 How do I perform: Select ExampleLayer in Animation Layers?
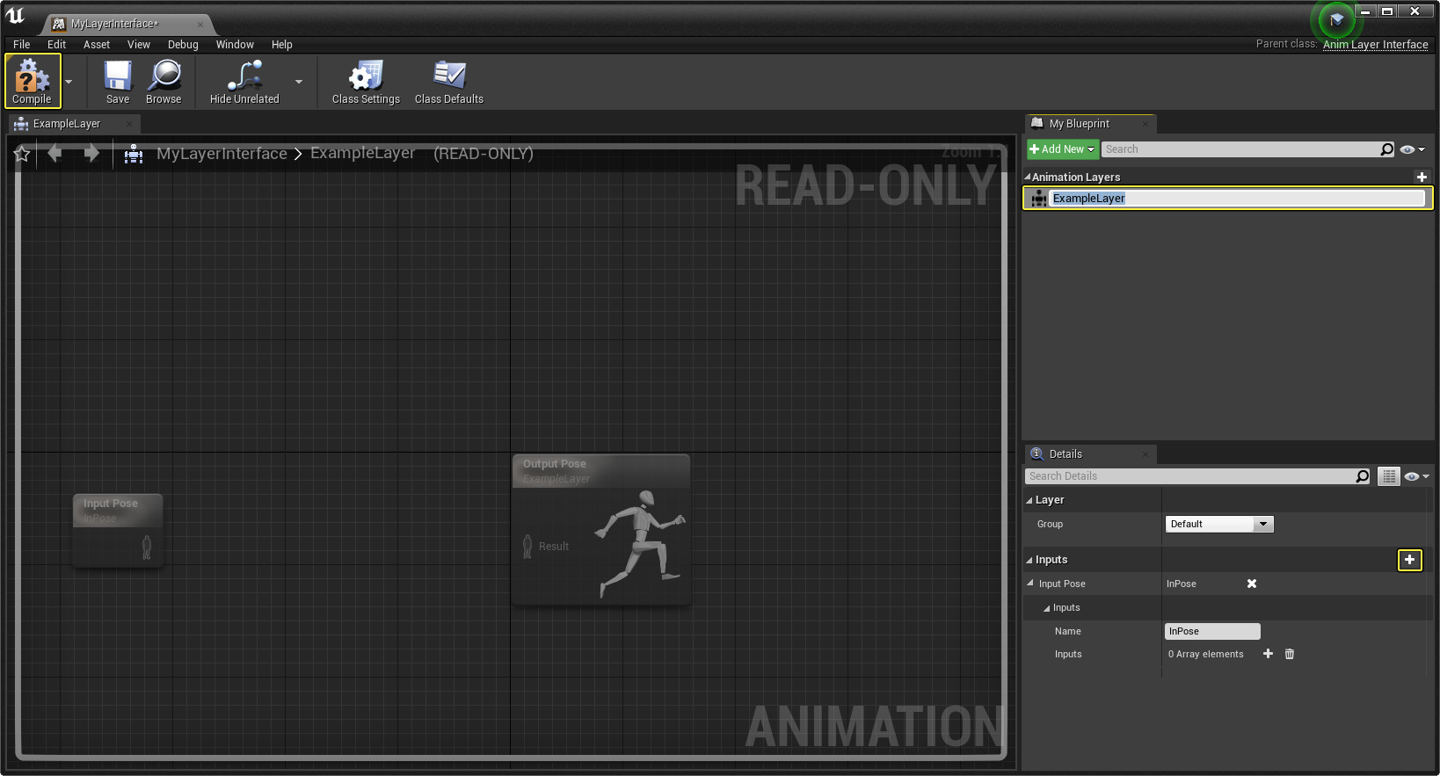1228,199
